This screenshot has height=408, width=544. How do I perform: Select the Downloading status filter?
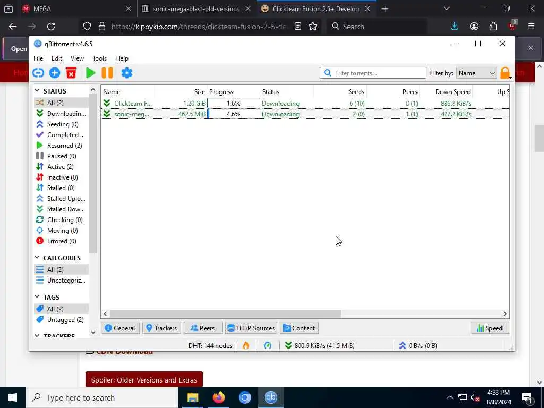click(x=61, y=114)
